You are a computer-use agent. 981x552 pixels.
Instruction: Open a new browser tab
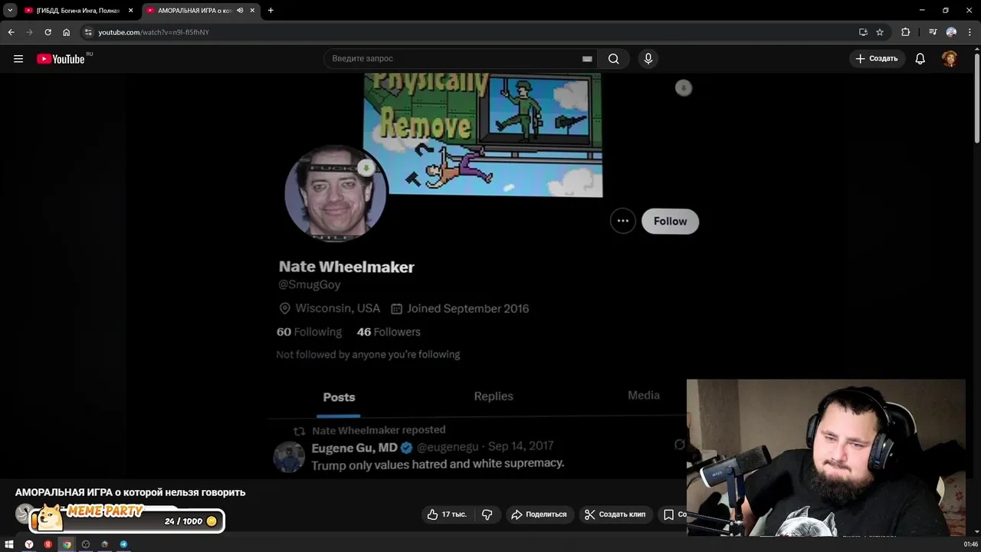(x=271, y=11)
